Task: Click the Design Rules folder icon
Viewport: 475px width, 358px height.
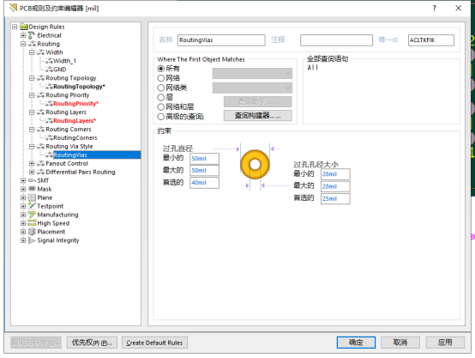Action: coord(24,27)
